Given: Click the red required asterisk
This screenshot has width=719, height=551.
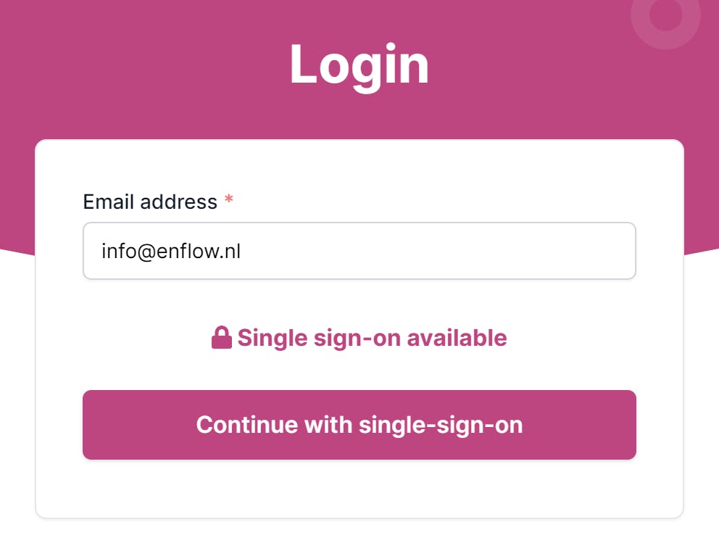Looking at the screenshot, I should pyautogui.click(x=228, y=201).
